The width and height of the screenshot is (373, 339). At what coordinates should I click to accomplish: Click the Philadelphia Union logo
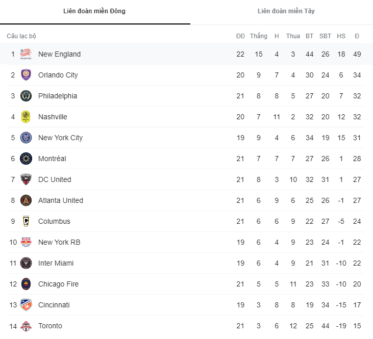click(x=26, y=96)
